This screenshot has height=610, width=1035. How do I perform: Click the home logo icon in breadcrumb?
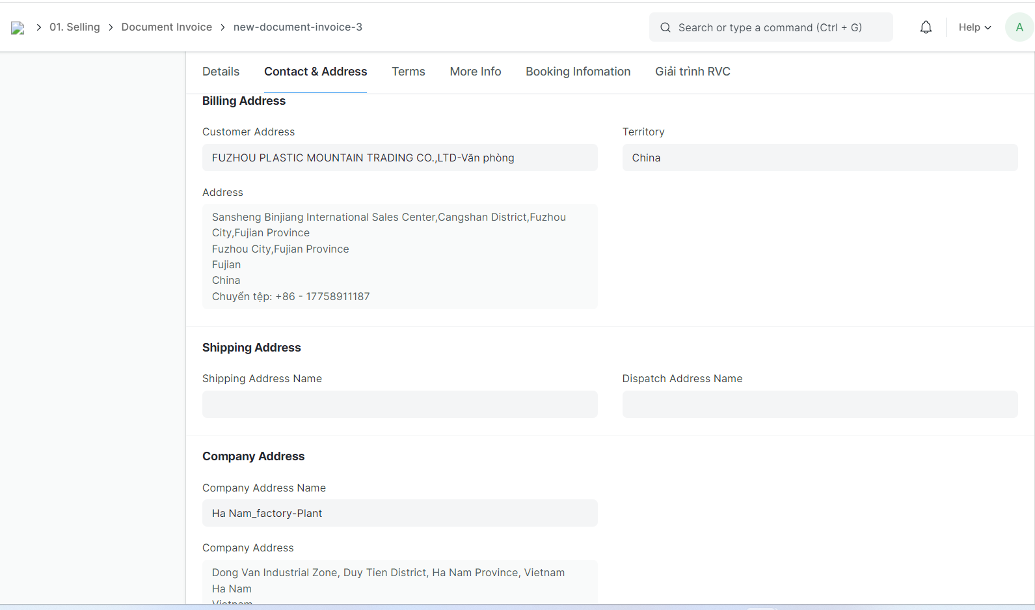[x=18, y=27]
